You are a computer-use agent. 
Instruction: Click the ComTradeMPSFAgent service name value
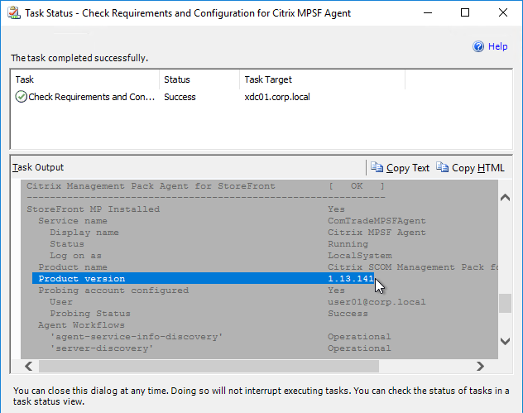coord(377,220)
